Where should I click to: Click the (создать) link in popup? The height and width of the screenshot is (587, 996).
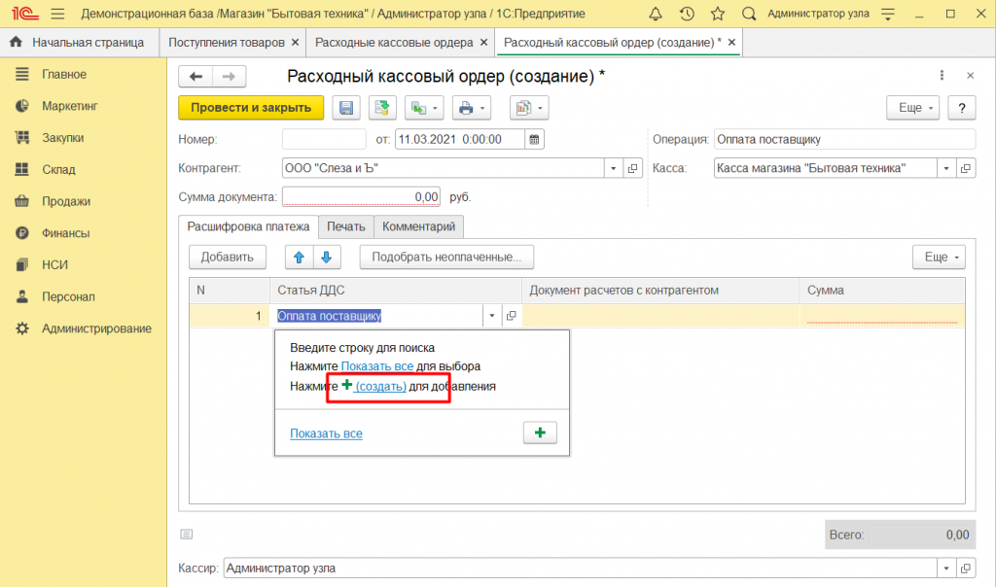(380, 386)
